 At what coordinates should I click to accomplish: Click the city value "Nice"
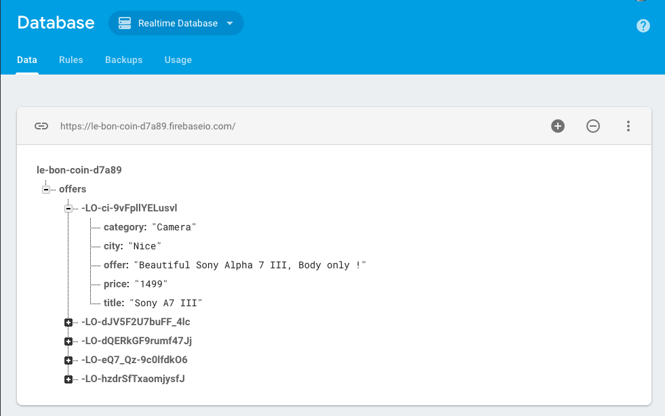click(144, 247)
